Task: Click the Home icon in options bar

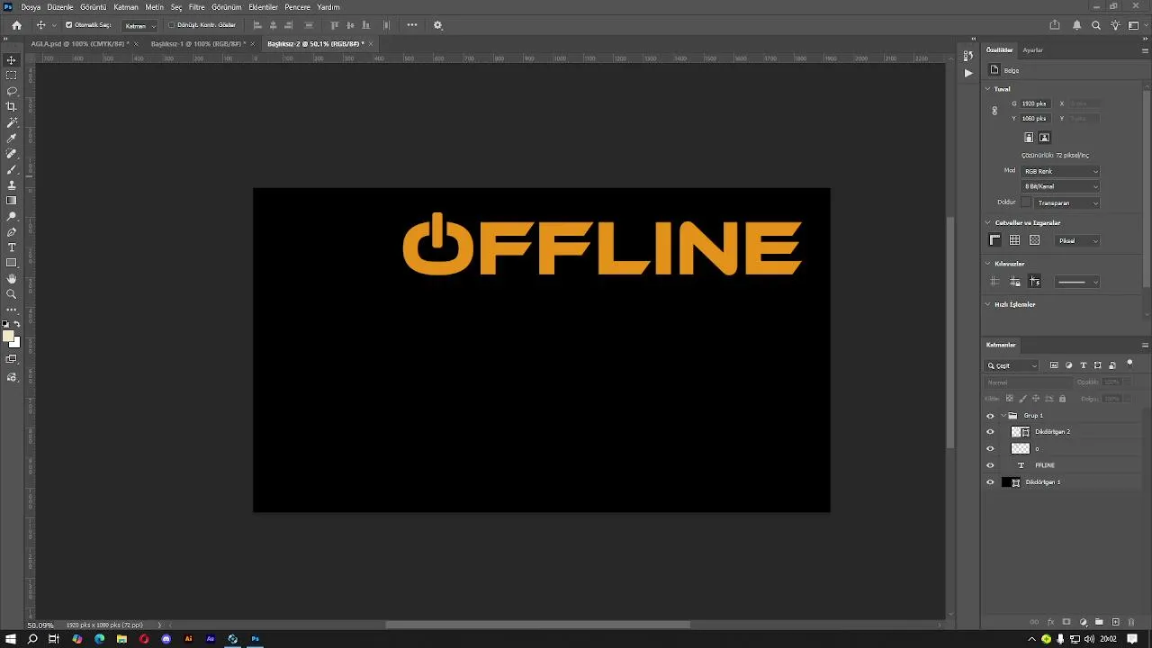Action: click(x=16, y=25)
